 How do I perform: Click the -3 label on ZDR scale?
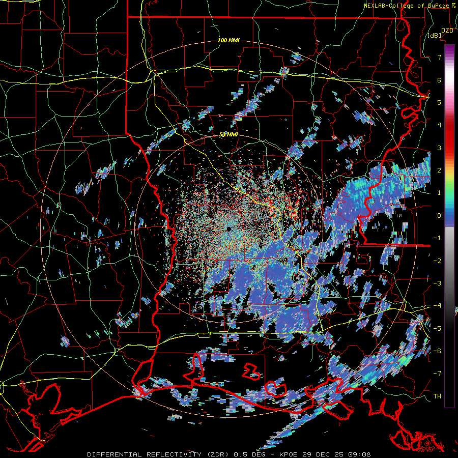pyautogui.click(x=437, y=283)
